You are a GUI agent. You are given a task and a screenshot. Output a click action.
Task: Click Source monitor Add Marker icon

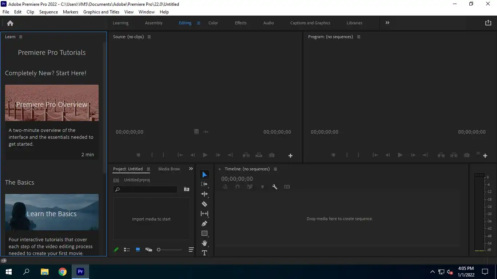click(x=138, y=155)
